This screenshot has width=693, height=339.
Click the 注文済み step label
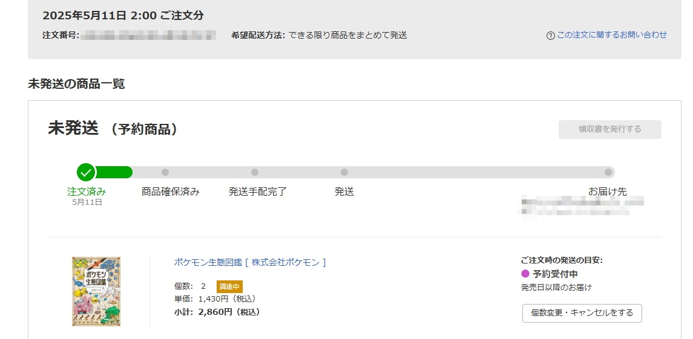[x=87, y=192]
